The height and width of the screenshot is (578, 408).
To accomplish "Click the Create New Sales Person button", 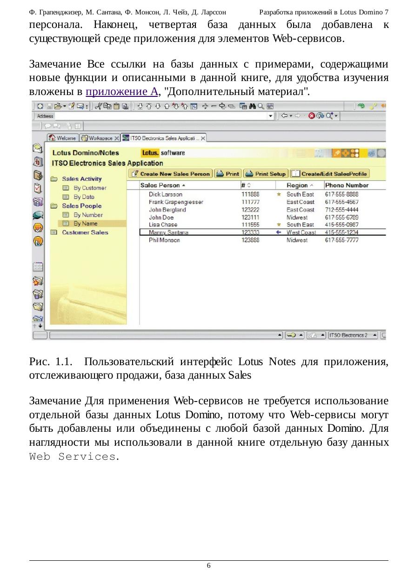I will 170,174.
